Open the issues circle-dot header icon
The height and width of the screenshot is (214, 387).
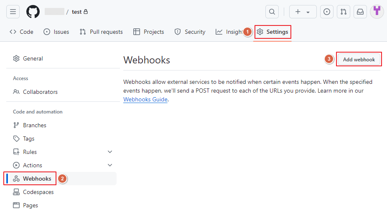coord(327,12)
